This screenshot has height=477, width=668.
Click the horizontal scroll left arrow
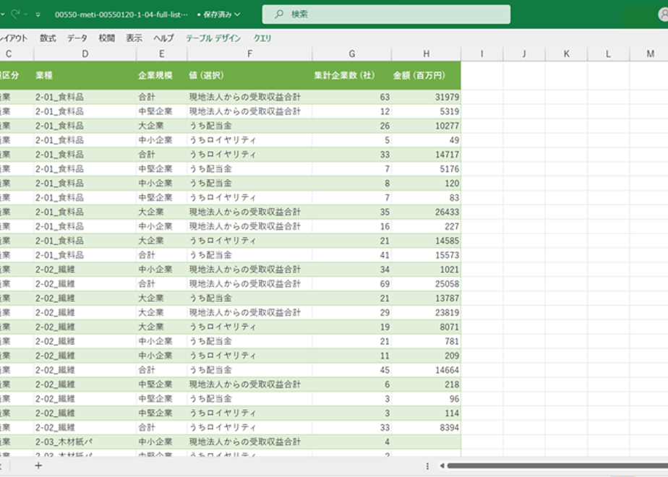coord(442,466)
